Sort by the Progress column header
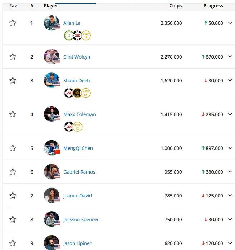235x250 pixels. [213, 6]
